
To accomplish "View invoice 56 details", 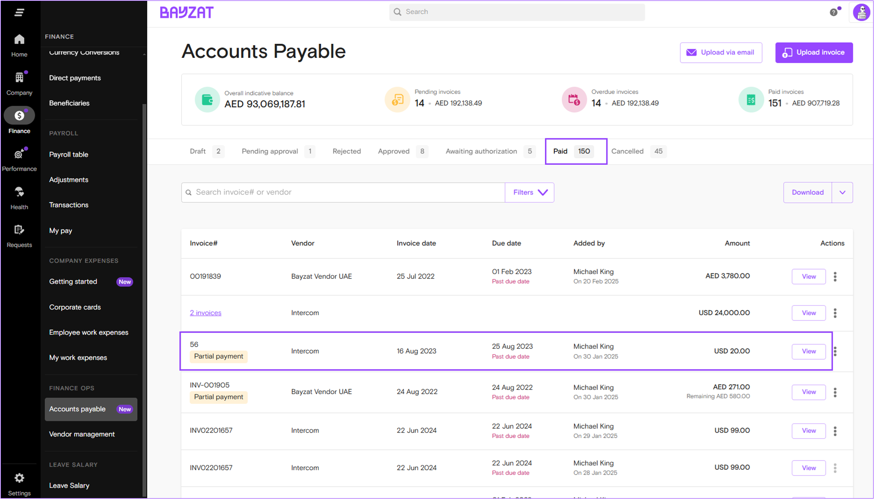I will point(809,351).
